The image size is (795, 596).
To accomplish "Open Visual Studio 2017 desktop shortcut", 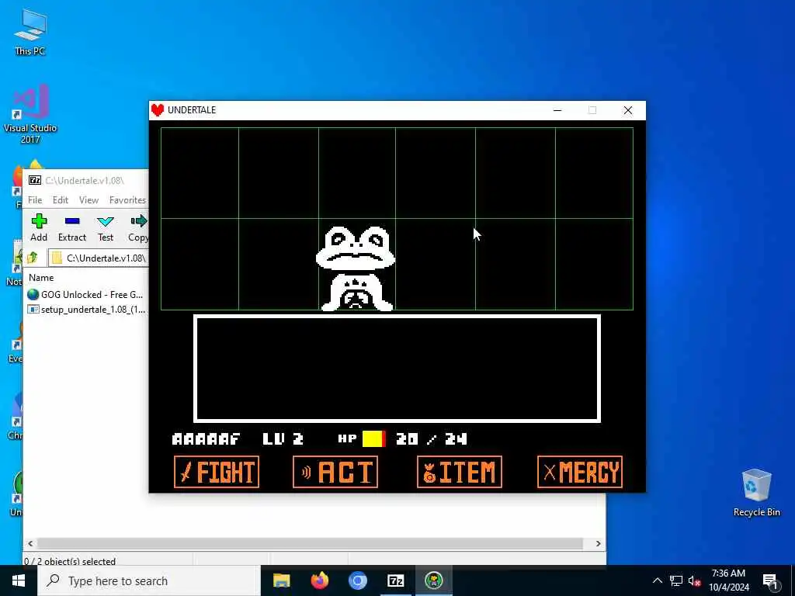I will click(x=30, y=114).
